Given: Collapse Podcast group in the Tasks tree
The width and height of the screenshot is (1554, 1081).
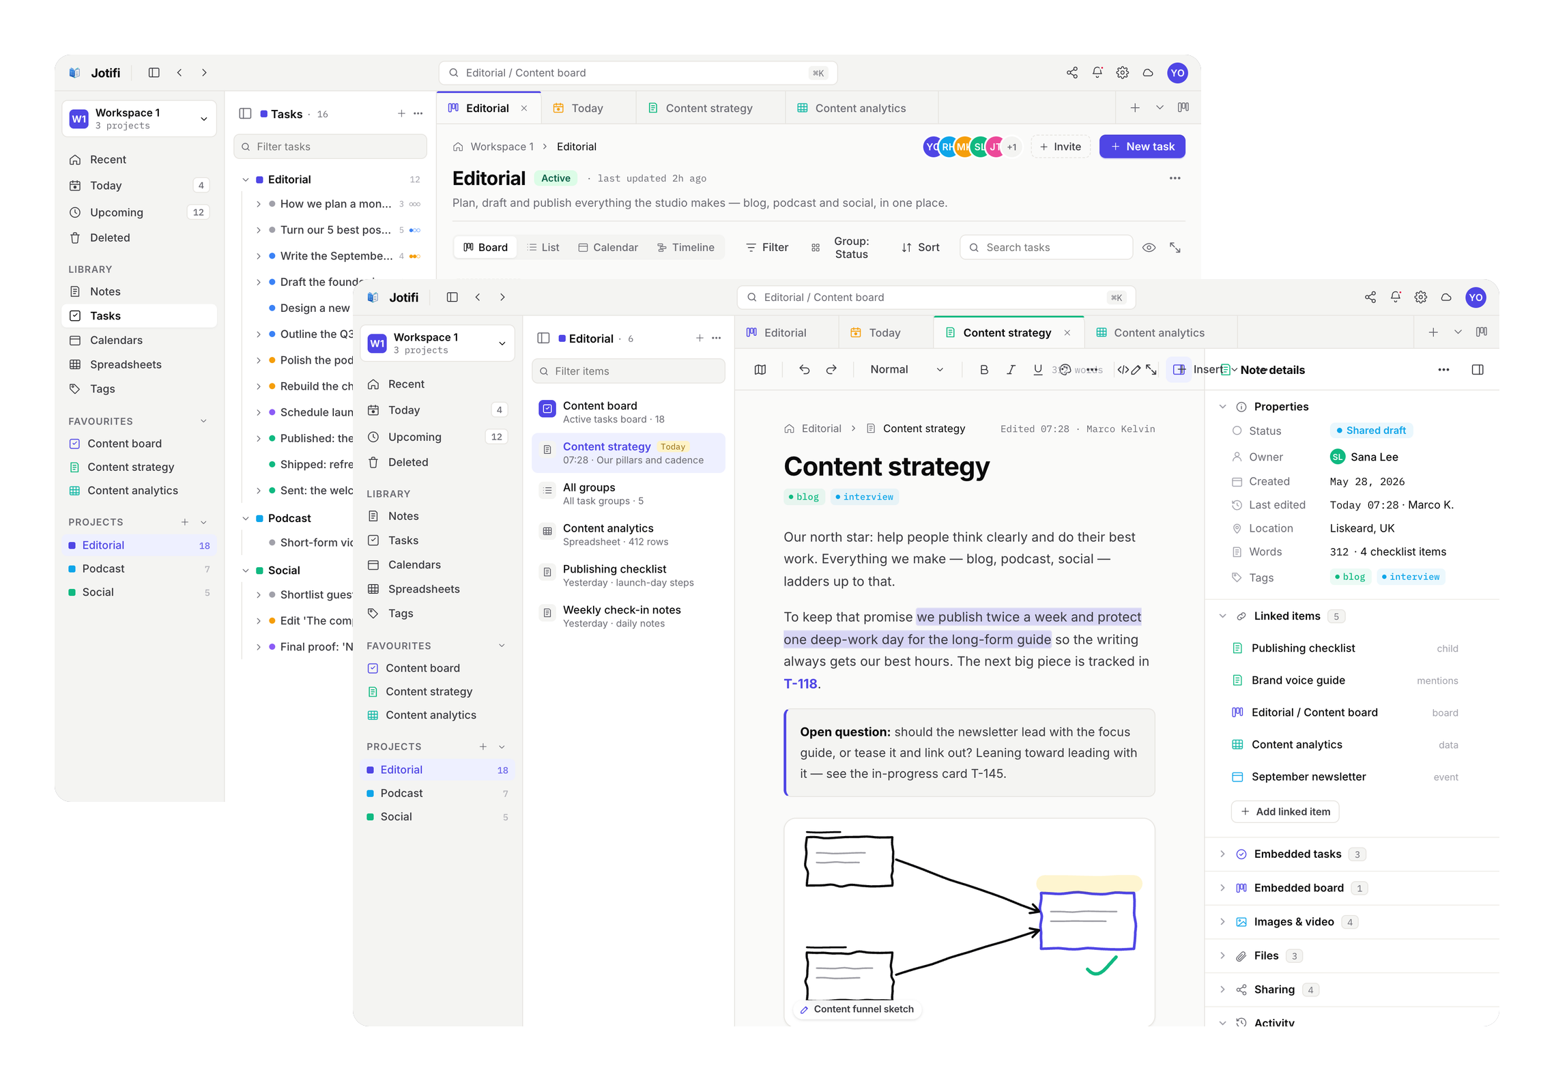Looking at the screenshot, I should (x=246, y=519).
